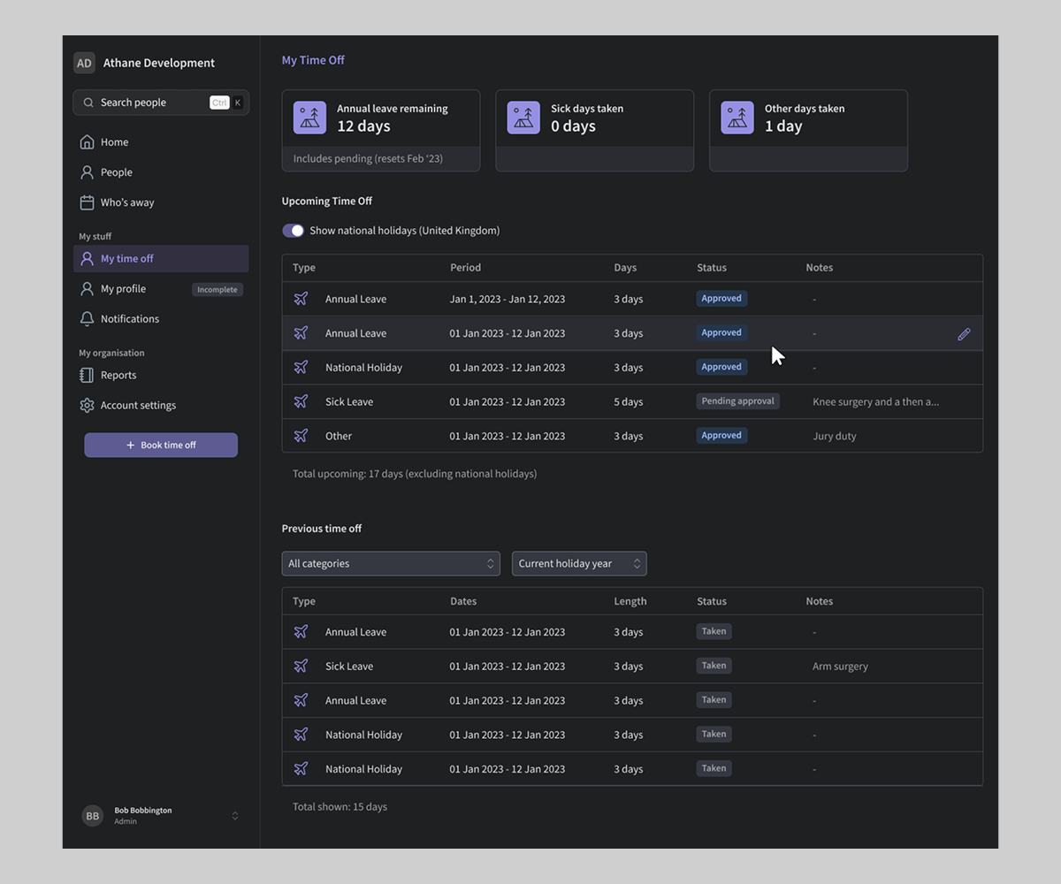
Task: Click the Notifications bell icon
Action: click(x=87, y=319)
